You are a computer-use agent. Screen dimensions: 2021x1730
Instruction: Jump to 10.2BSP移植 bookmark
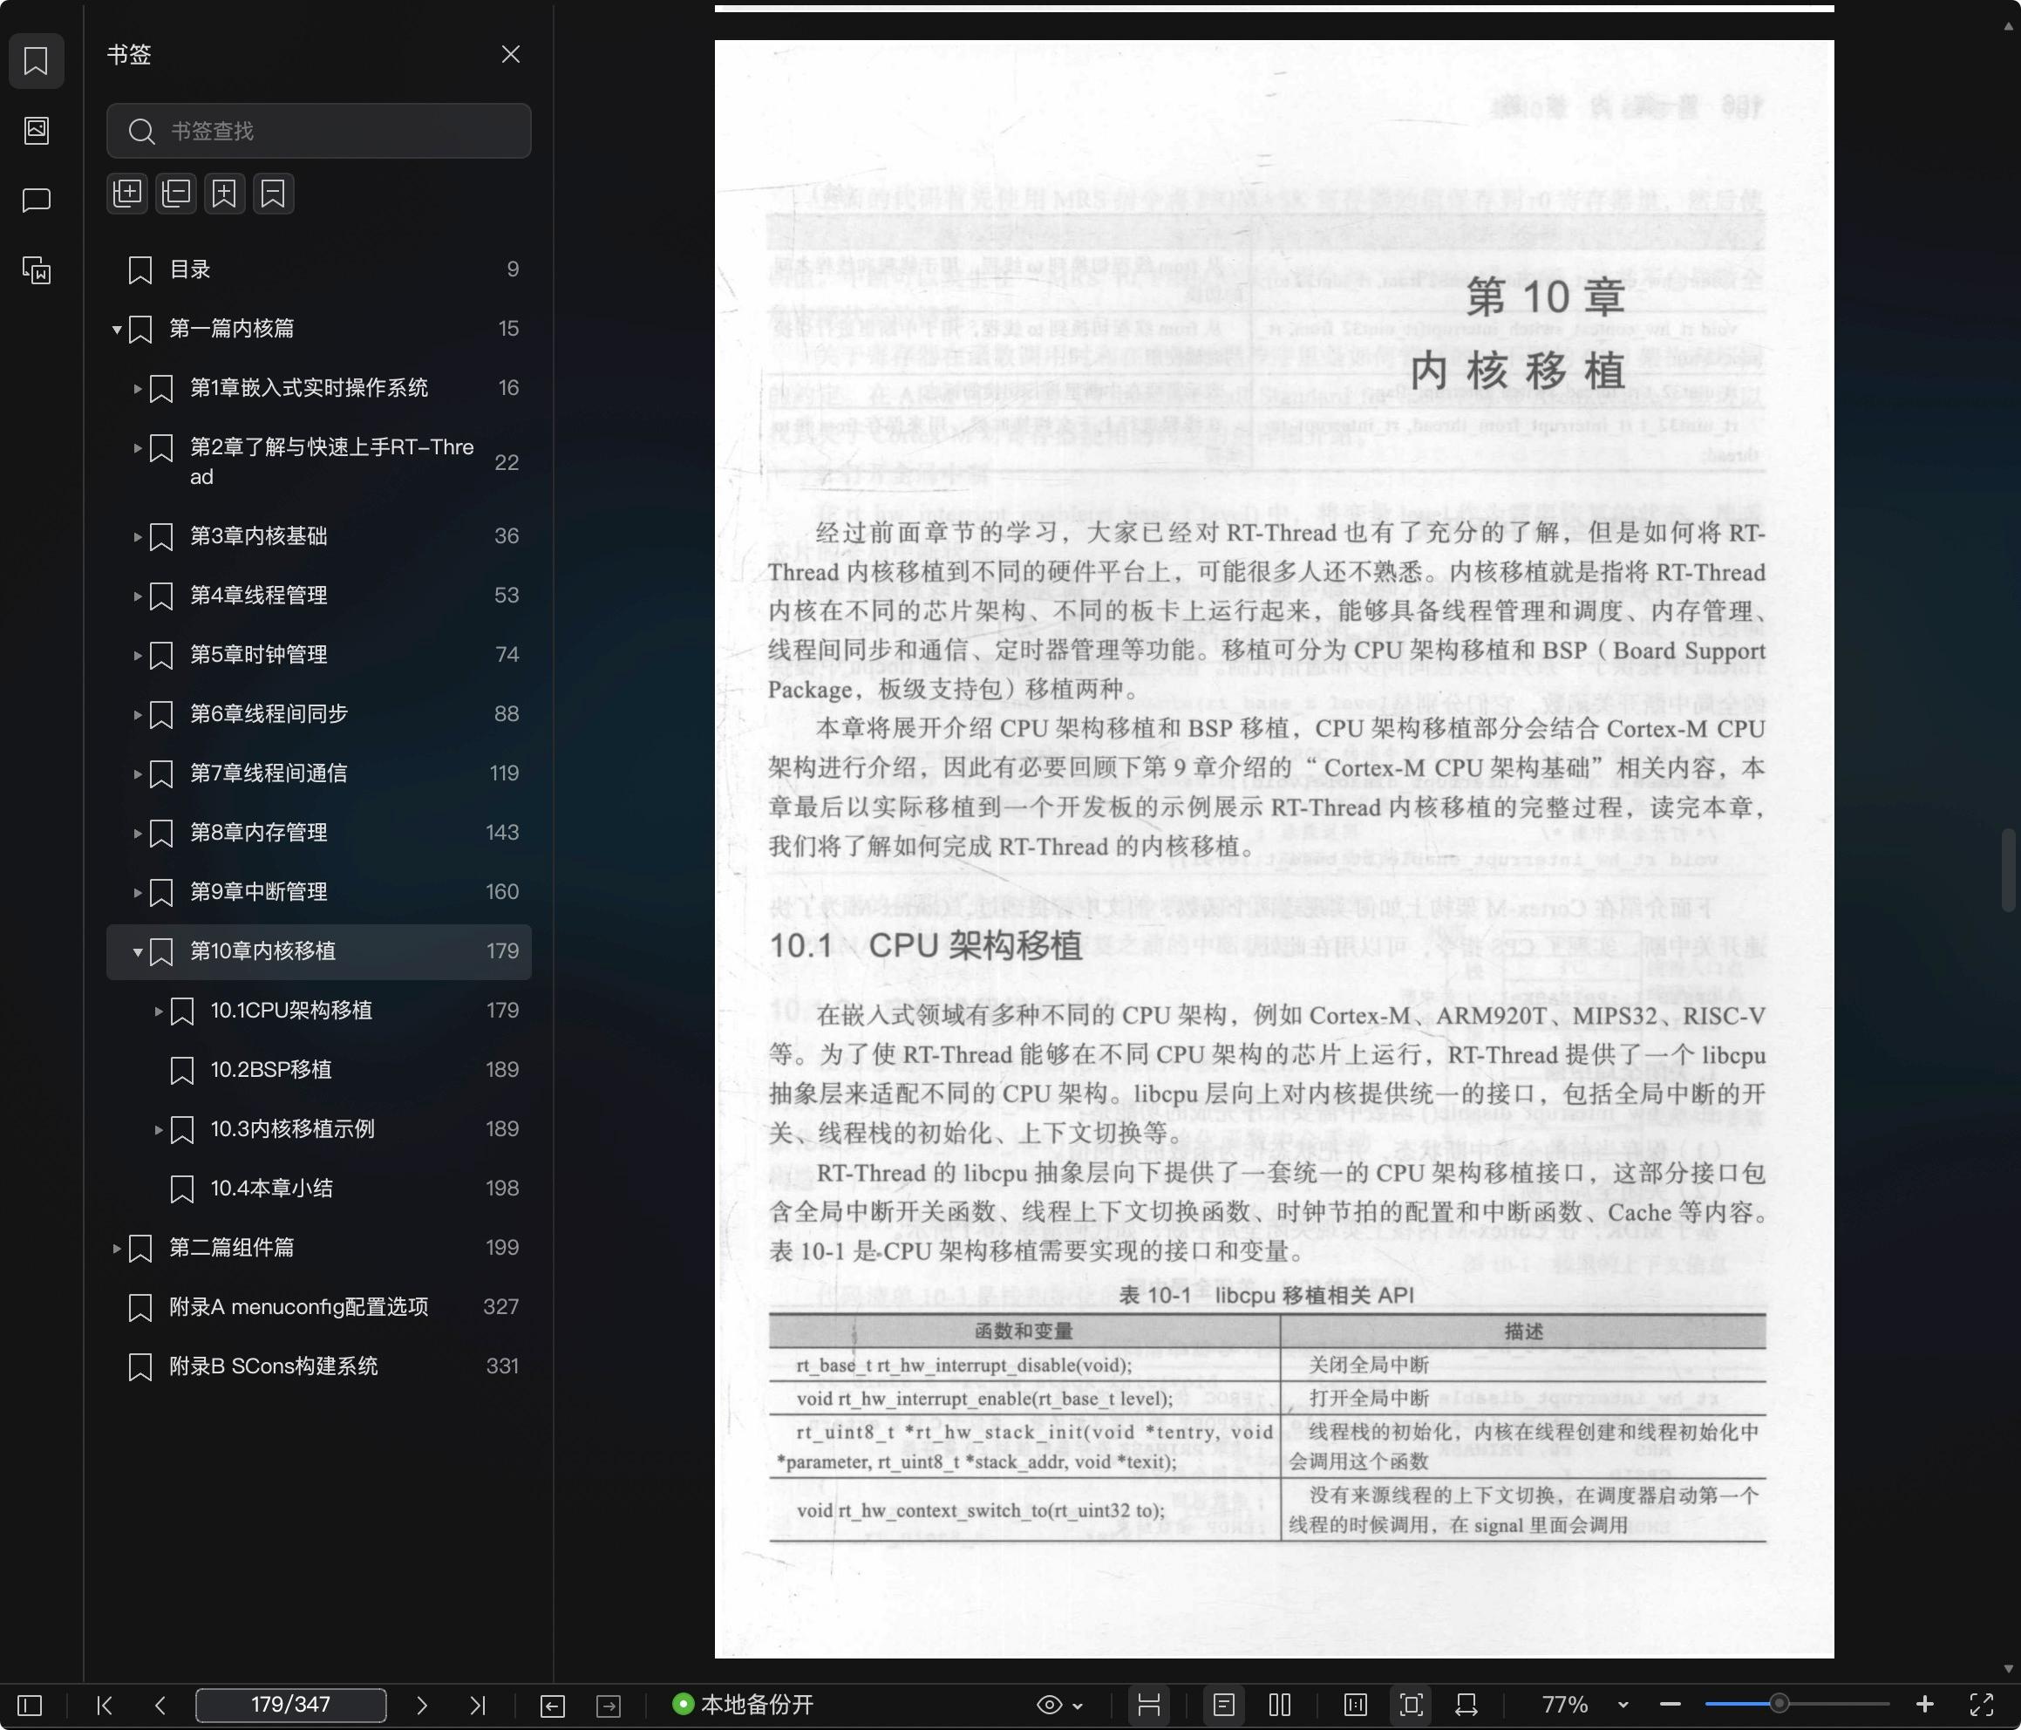319,1069
